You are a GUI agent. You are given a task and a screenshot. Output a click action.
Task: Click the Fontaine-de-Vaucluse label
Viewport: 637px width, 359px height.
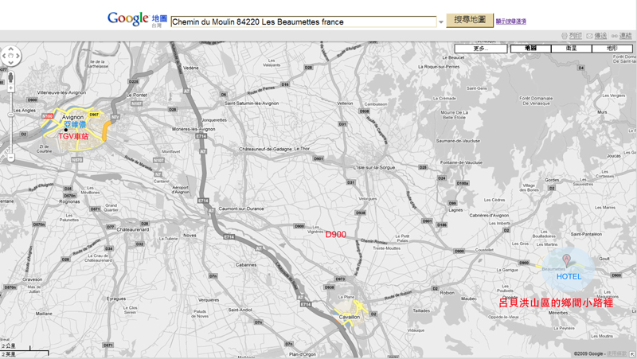pyautogui.click(x=462, y=162)
